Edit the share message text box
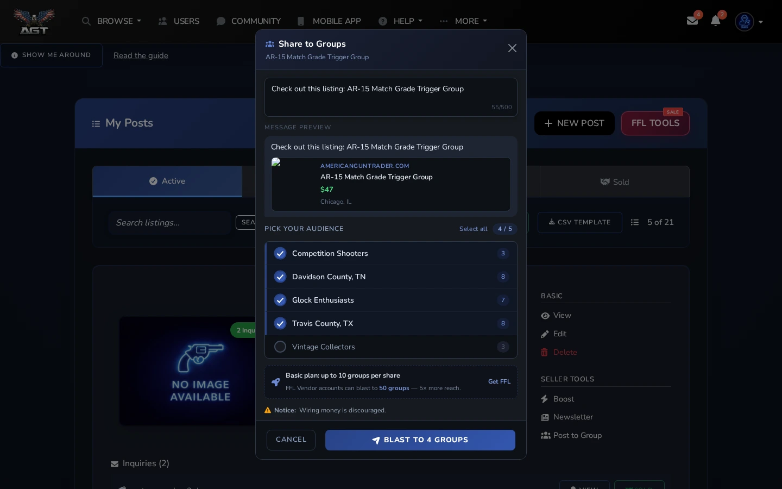 391,97
